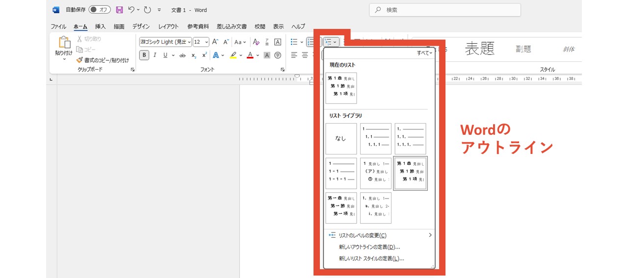Open Quick Access Toolbar customize arrow
Viewport: 628px width, 278px height.
(159, 10)
